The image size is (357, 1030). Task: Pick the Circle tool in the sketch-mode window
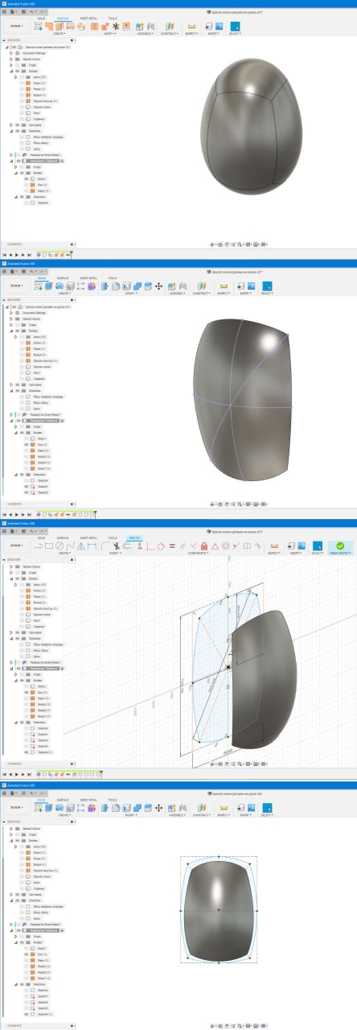[x=60, y=546]
